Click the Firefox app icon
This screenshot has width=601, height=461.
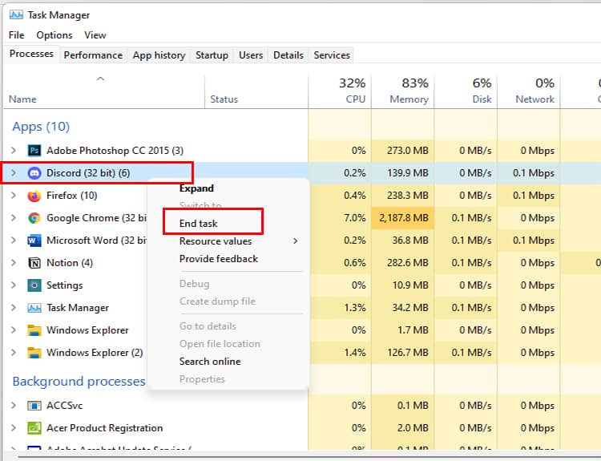34,196
